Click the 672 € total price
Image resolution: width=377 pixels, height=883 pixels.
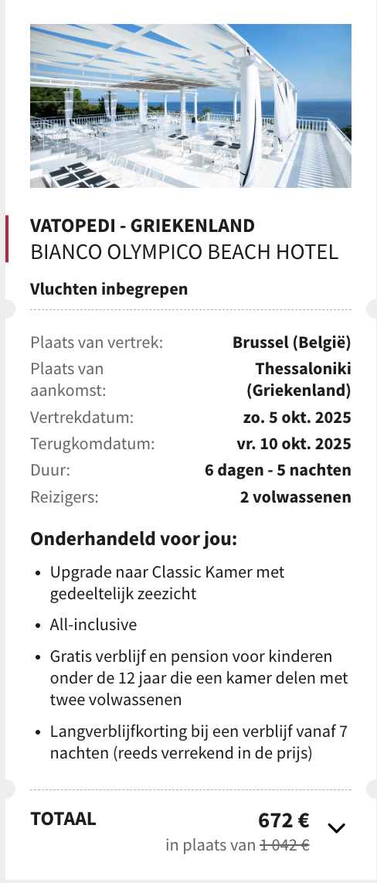tap(284, 820)
